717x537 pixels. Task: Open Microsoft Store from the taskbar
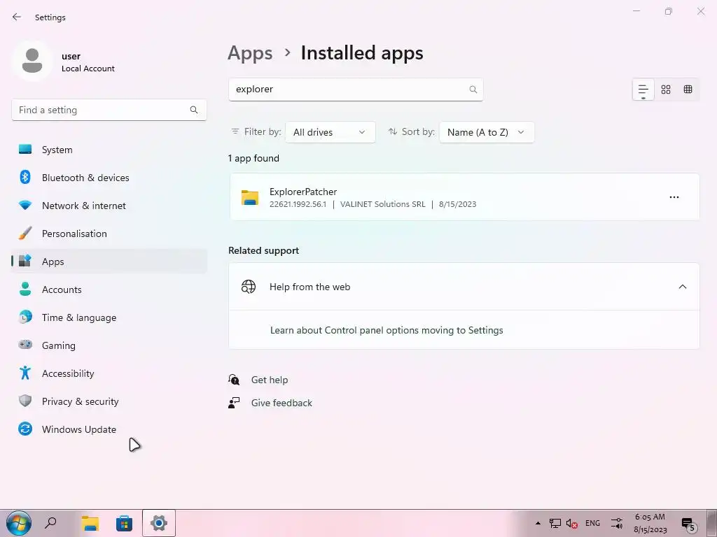pyautogui.click(x=124, y=523)
